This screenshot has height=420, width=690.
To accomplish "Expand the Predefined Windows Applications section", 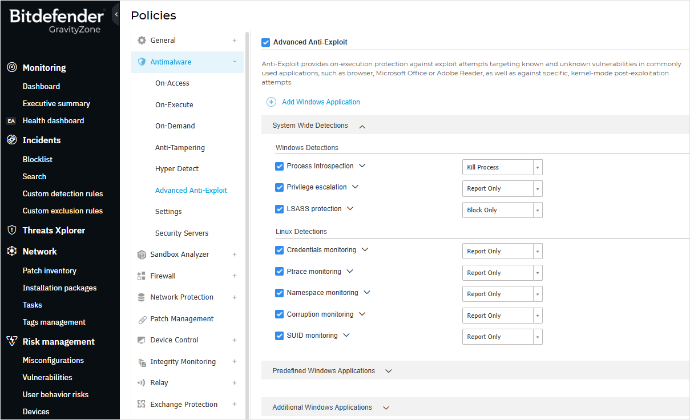I will 389,371.
